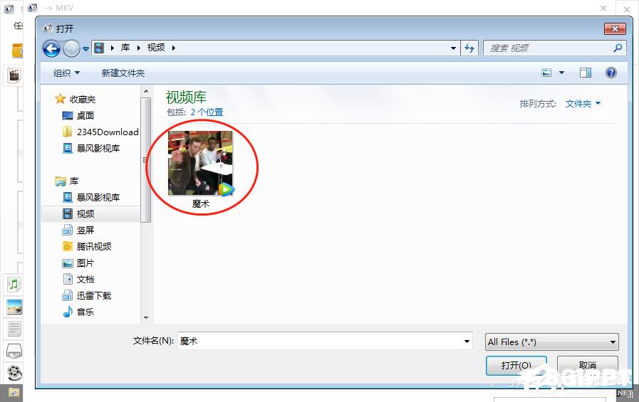Select 库 in the address breadcrumb
This screenshot has height=402, width=639.
125,48
